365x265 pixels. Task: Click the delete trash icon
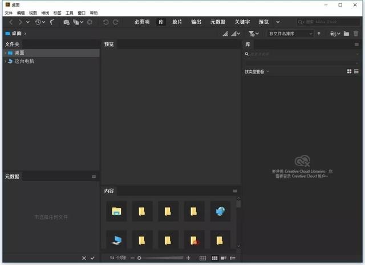point(356,34)
